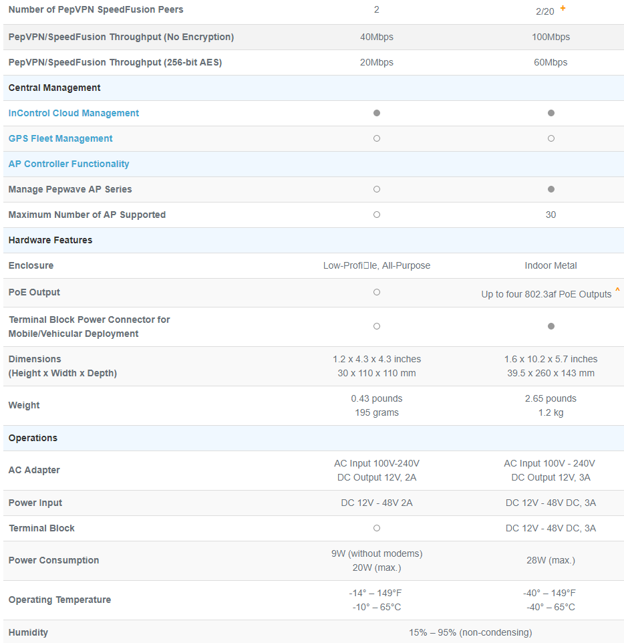The height and width of the screenshot is (643, 624).
Task: Click filled dot in Terminal Block Power Connector row
Action: click(551, 326)
